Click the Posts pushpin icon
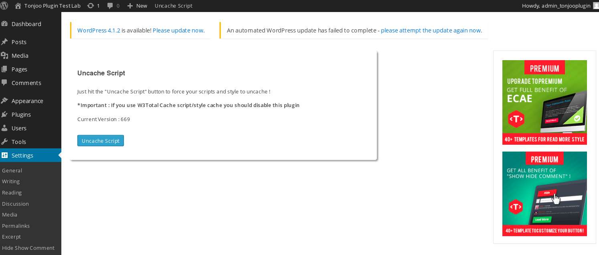Viewport: 599px width, 255px height. [x=4, y=42]
